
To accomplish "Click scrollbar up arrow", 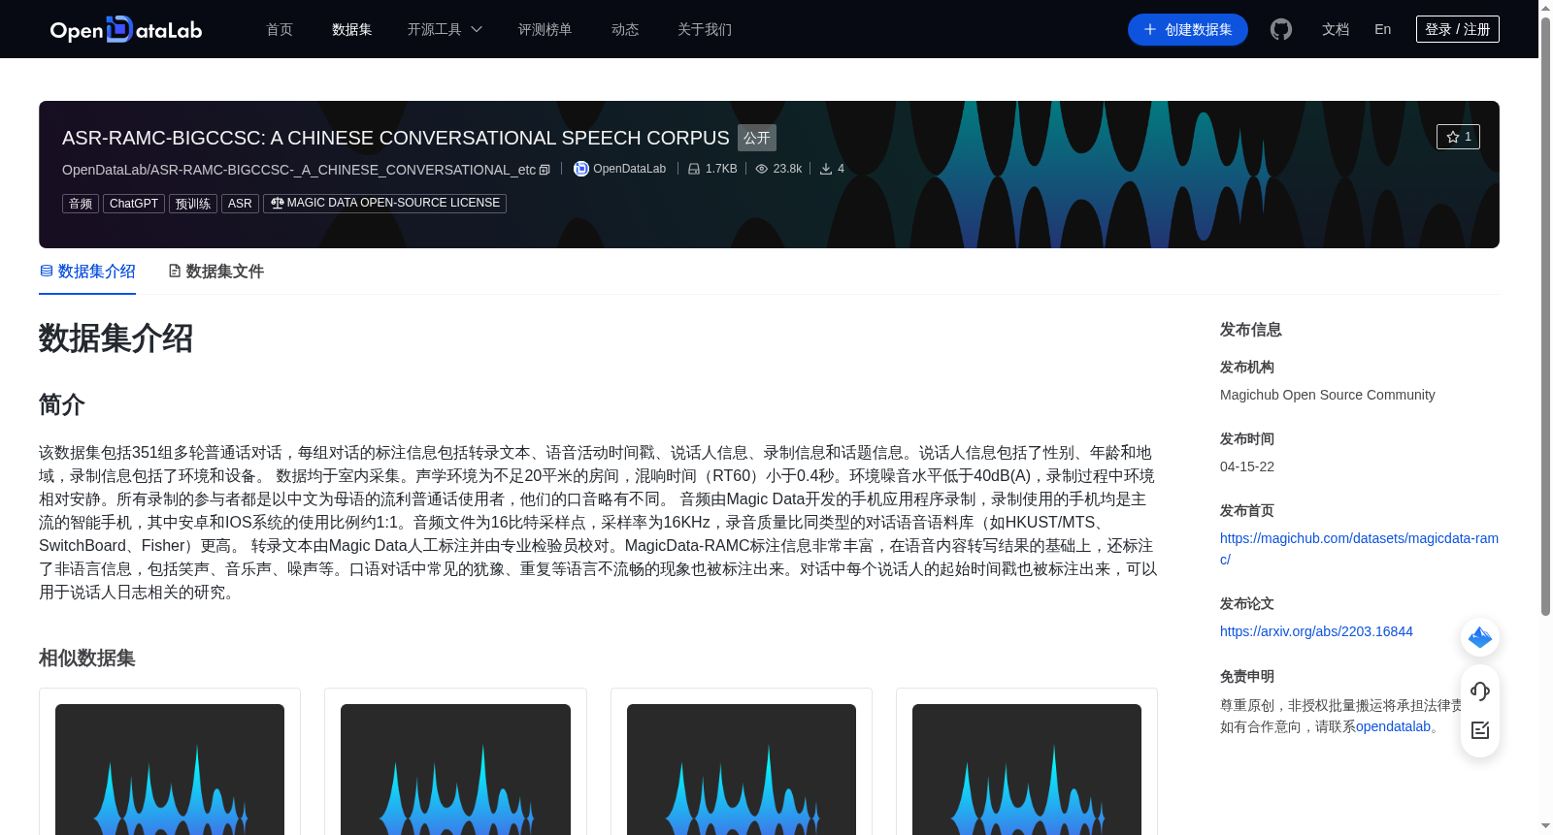I will pyautogui.click(x=1545, y=7).
